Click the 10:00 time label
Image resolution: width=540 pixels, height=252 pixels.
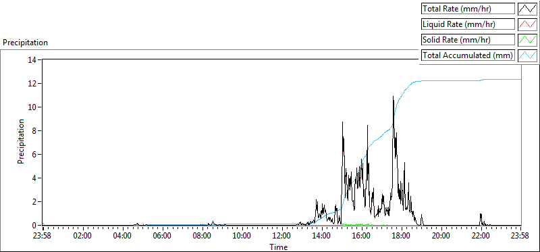tap(242, 236)
